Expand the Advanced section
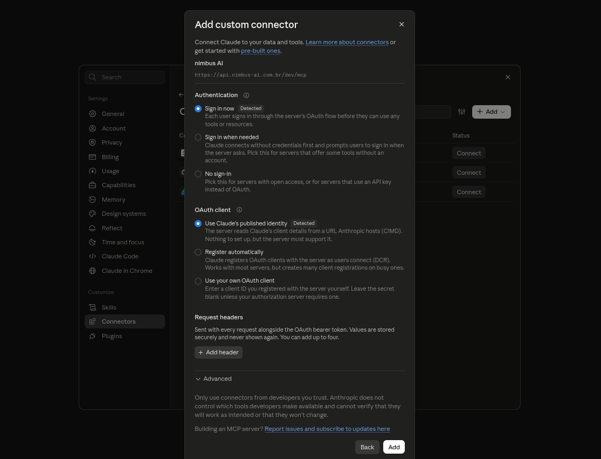The width and height of the screenshot is (601, 459). (x=213, y=379)
